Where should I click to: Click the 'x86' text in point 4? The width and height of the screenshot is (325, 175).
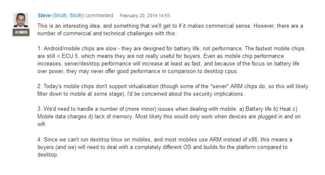pyautogui.click(x=252, y=140)
